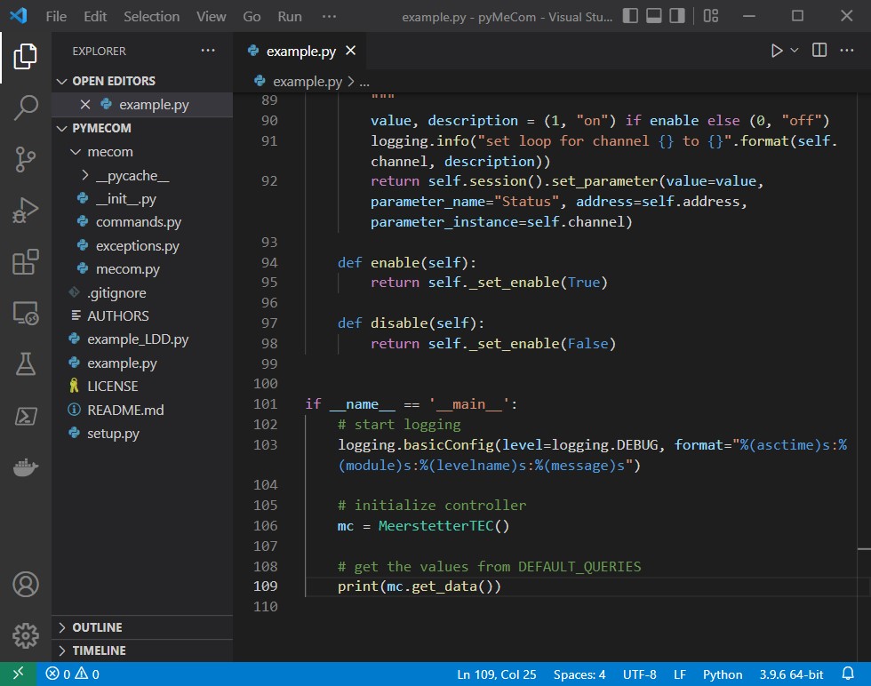Switch to the example.py editor tab
This screenshot has width=871, height=686.
302,51
